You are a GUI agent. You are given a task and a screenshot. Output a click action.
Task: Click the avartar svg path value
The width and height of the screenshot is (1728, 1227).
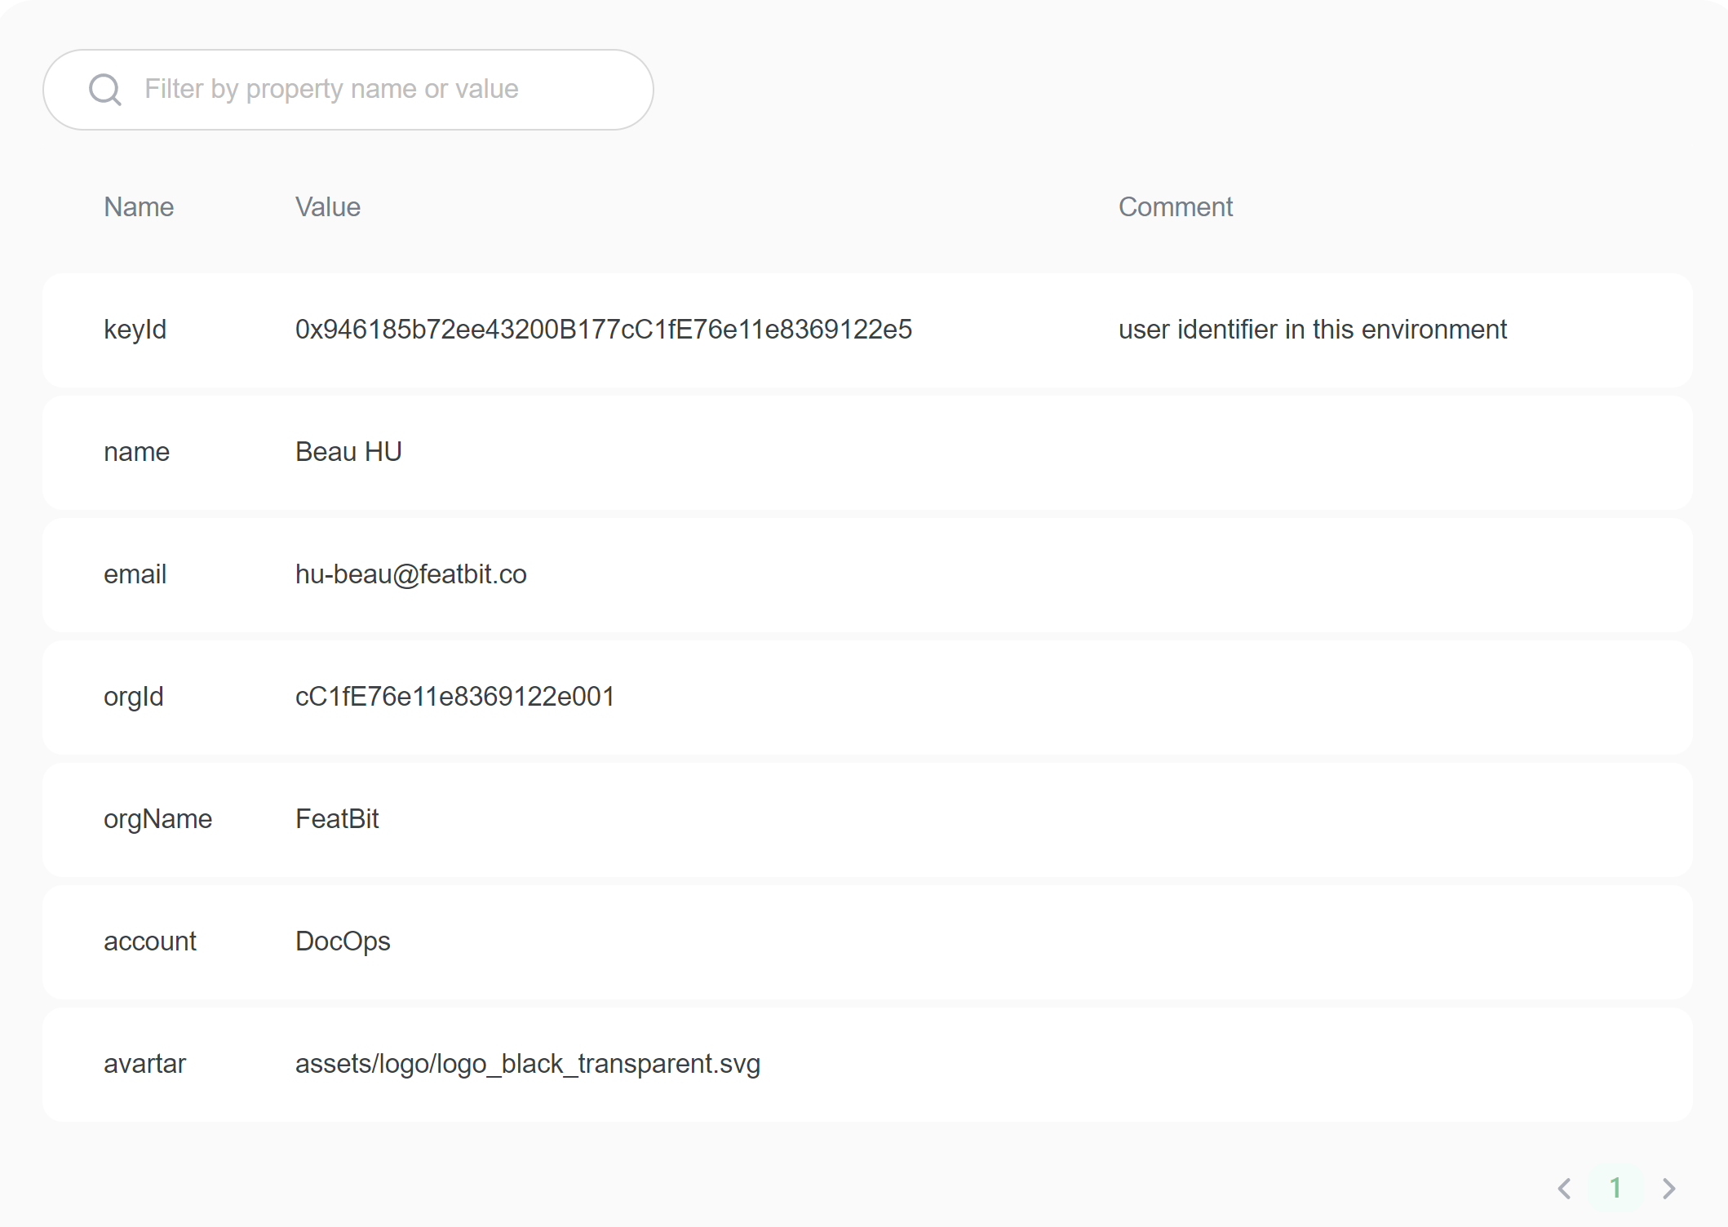(x=527, y=1064)
